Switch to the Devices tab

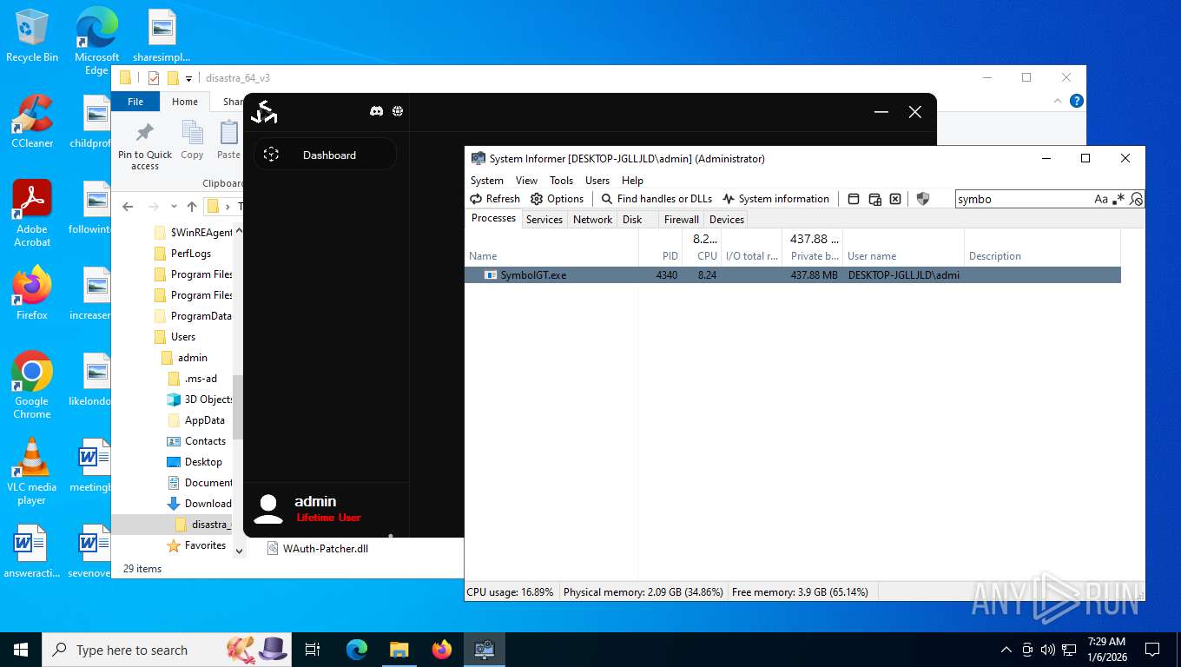point(727,220)
